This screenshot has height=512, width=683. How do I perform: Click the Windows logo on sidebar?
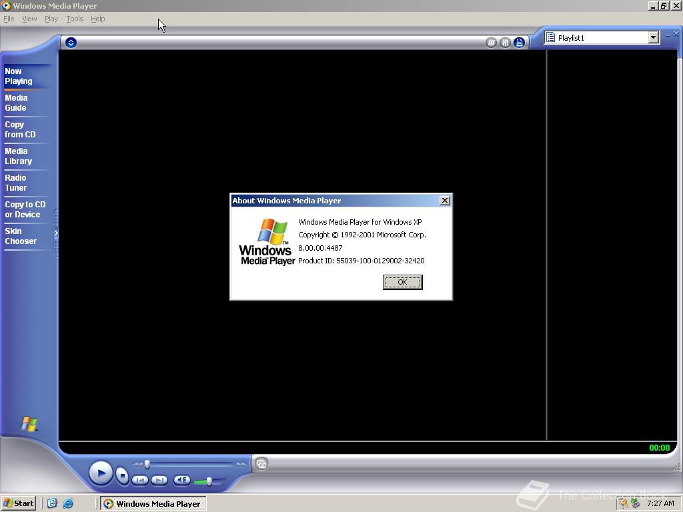(29, 423)
